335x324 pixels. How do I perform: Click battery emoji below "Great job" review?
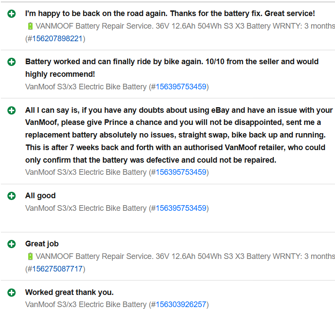(30, 256)
